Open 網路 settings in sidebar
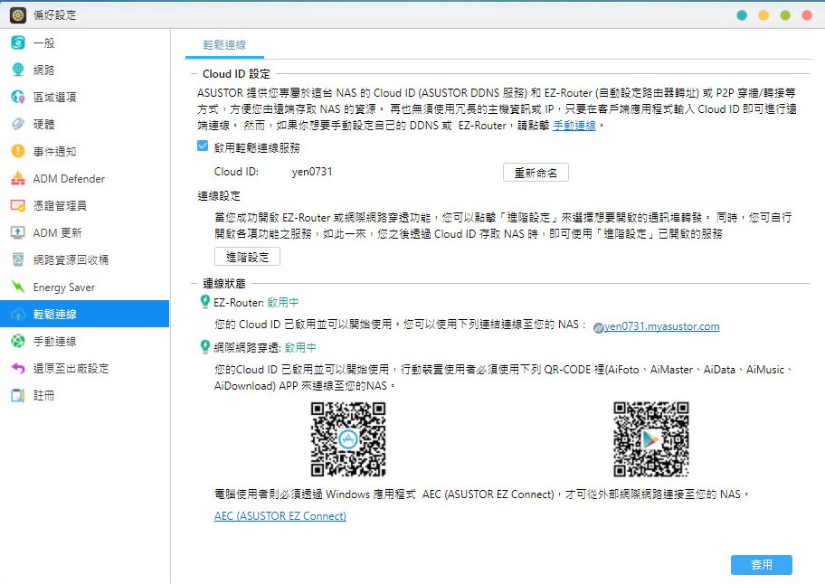The image size is (825, 584). pos(43,70)
